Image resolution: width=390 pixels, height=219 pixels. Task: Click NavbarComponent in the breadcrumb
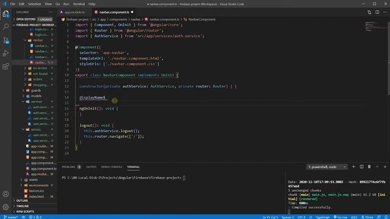(202, 19)
